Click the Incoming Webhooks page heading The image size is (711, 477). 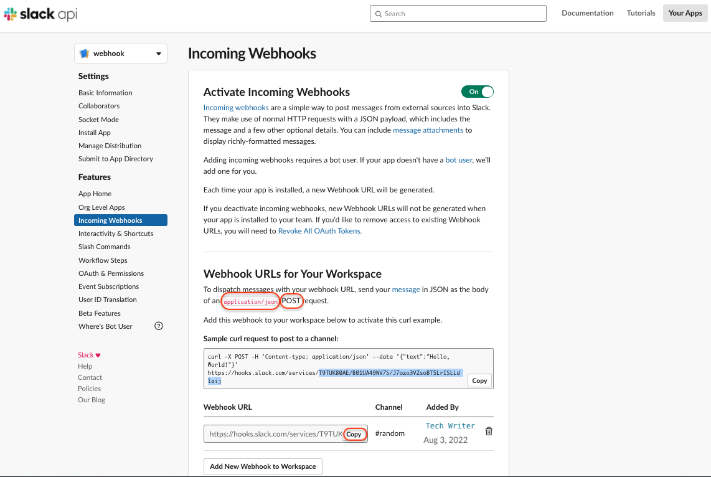(252, 54)
